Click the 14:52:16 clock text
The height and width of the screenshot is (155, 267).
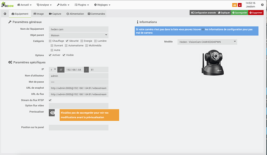click(250, 3)
